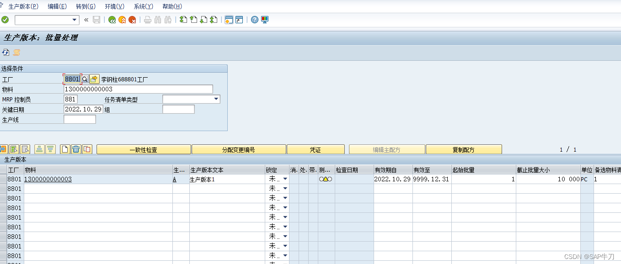Click the 有效至 cell 9999.12.31
Image resolution: width=621 pixels, height=264 pixels.
click(x=432, y=180)
